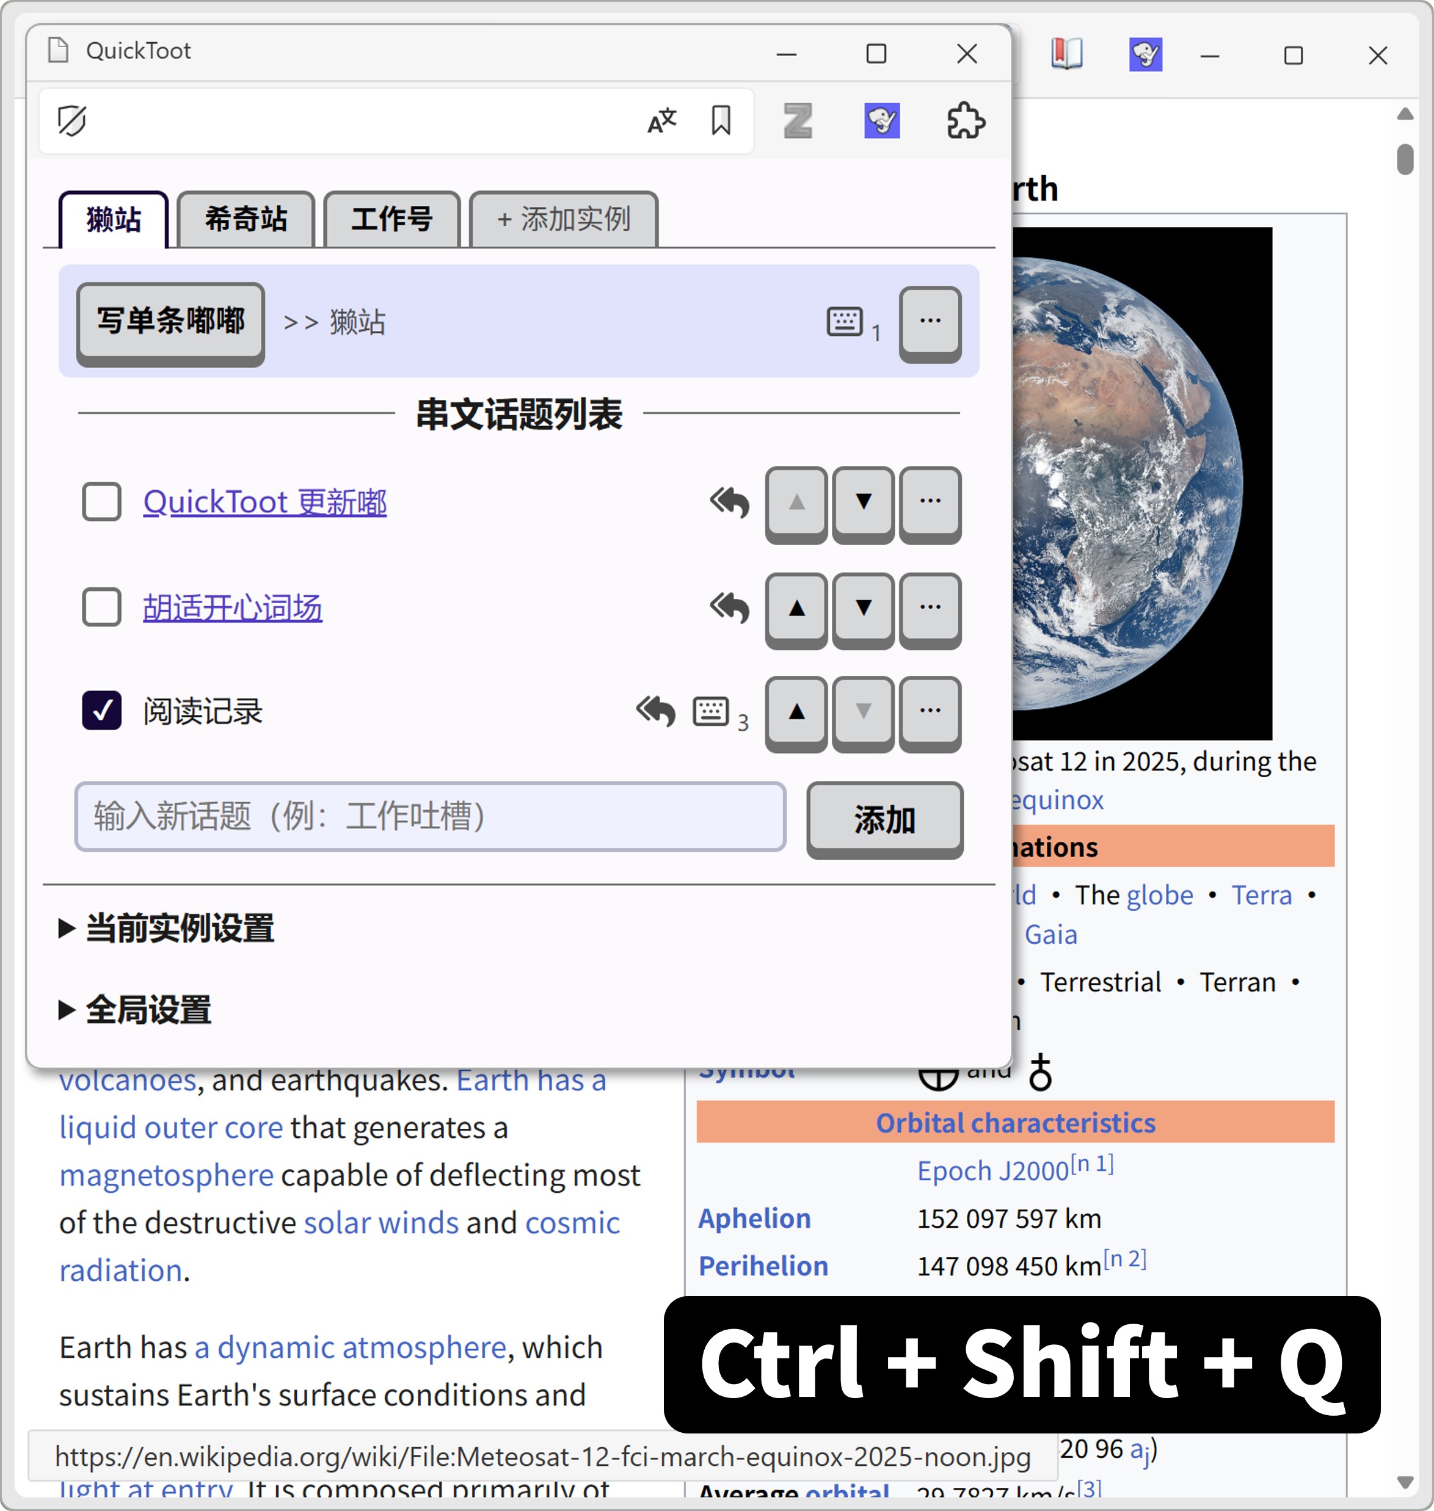Click the shield tracking-protection icon
Image resolution: width=1434 pixels, height=1511 pixels.
tap(73, 121)
